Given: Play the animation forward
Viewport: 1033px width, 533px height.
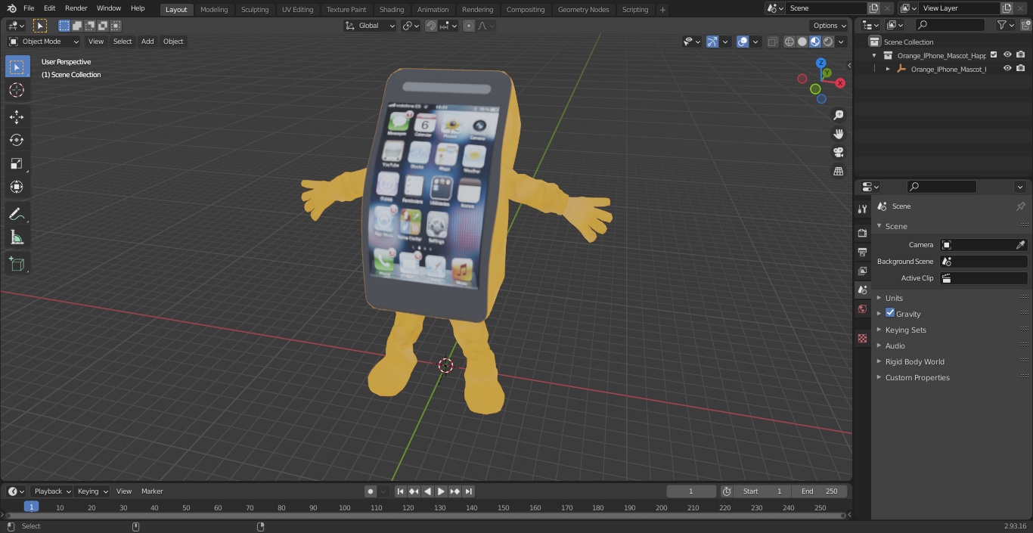Looking at the screenshot, I should [x=442, y=491].
